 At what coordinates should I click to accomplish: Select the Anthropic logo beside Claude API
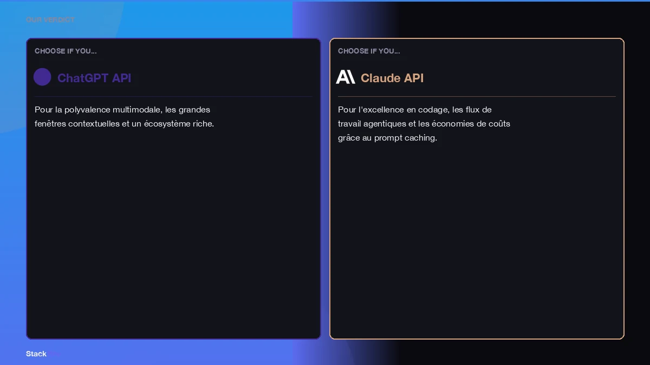(x=346, y=76)
